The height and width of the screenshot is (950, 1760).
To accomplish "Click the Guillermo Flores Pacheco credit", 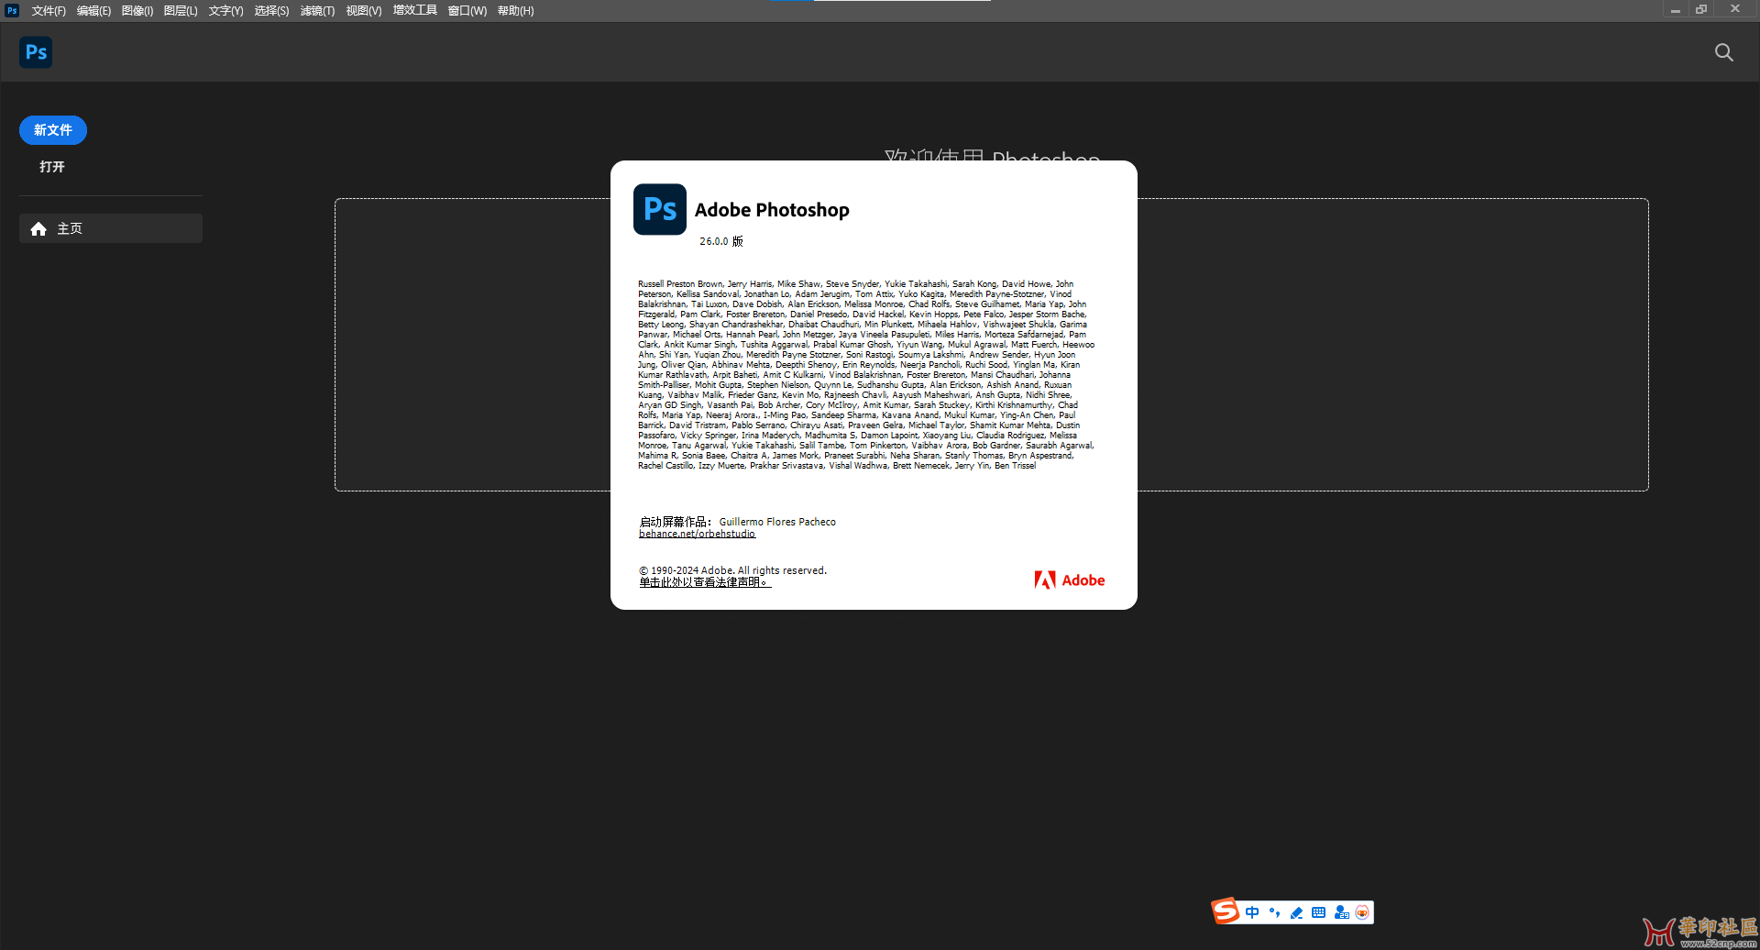I will [777, 522].
